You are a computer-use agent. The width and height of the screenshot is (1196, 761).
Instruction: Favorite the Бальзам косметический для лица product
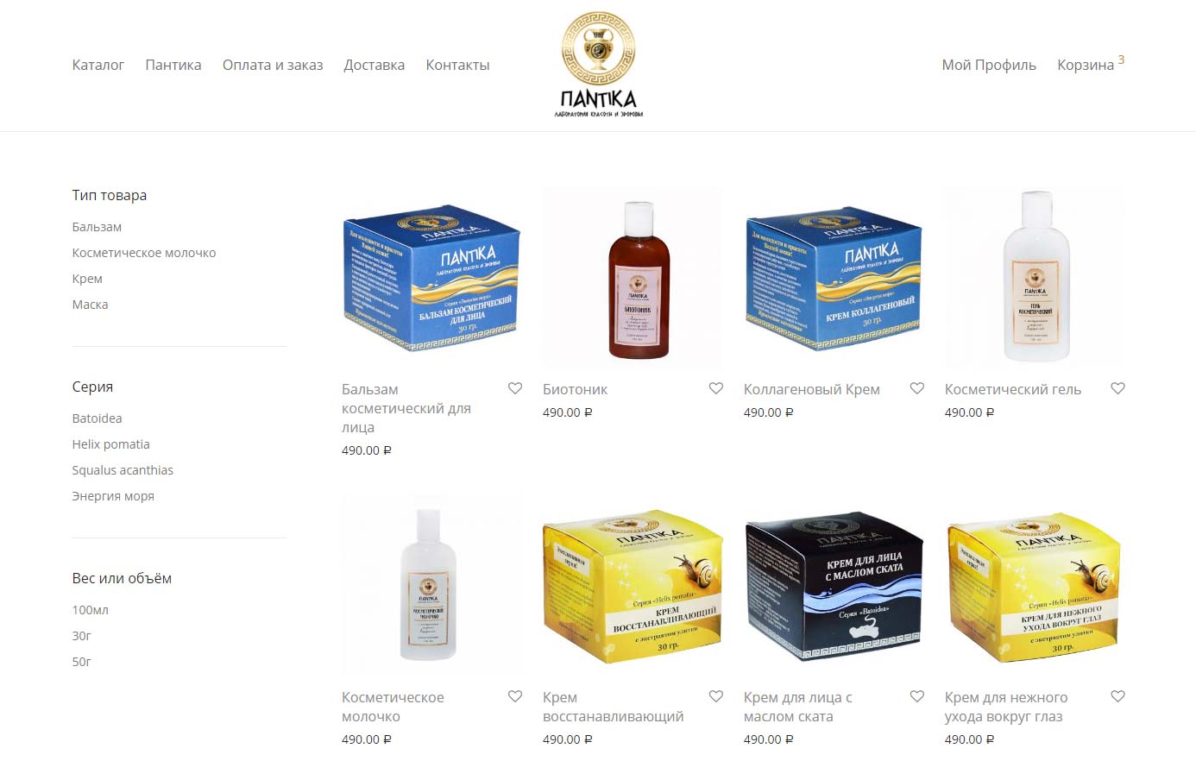tap(515, 388)
